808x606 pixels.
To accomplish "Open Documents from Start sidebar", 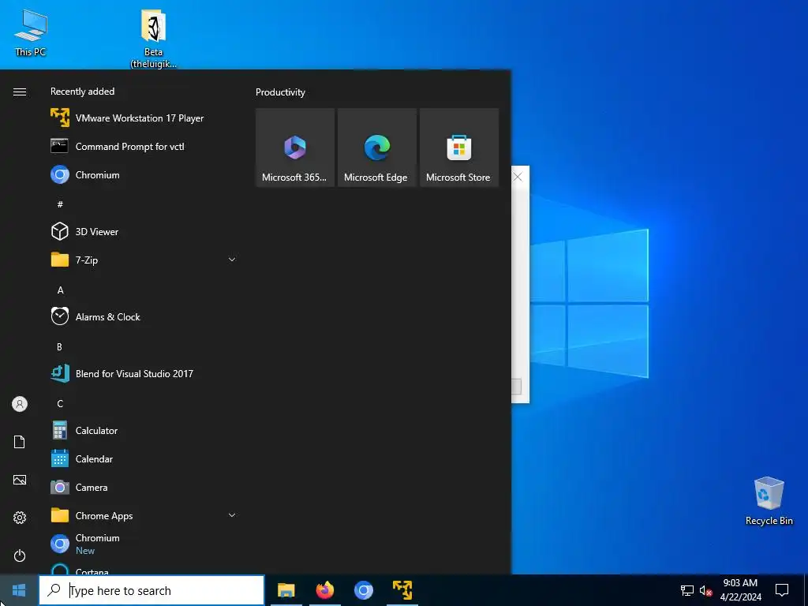I will tap(20, 442).
